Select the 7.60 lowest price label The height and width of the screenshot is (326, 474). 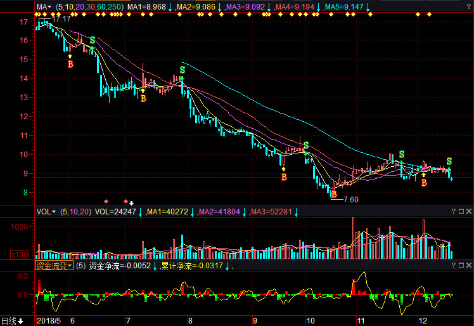coord(350,199)
